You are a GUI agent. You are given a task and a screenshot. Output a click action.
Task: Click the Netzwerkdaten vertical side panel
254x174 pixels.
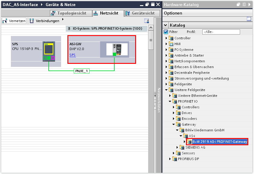coord(158,100)
